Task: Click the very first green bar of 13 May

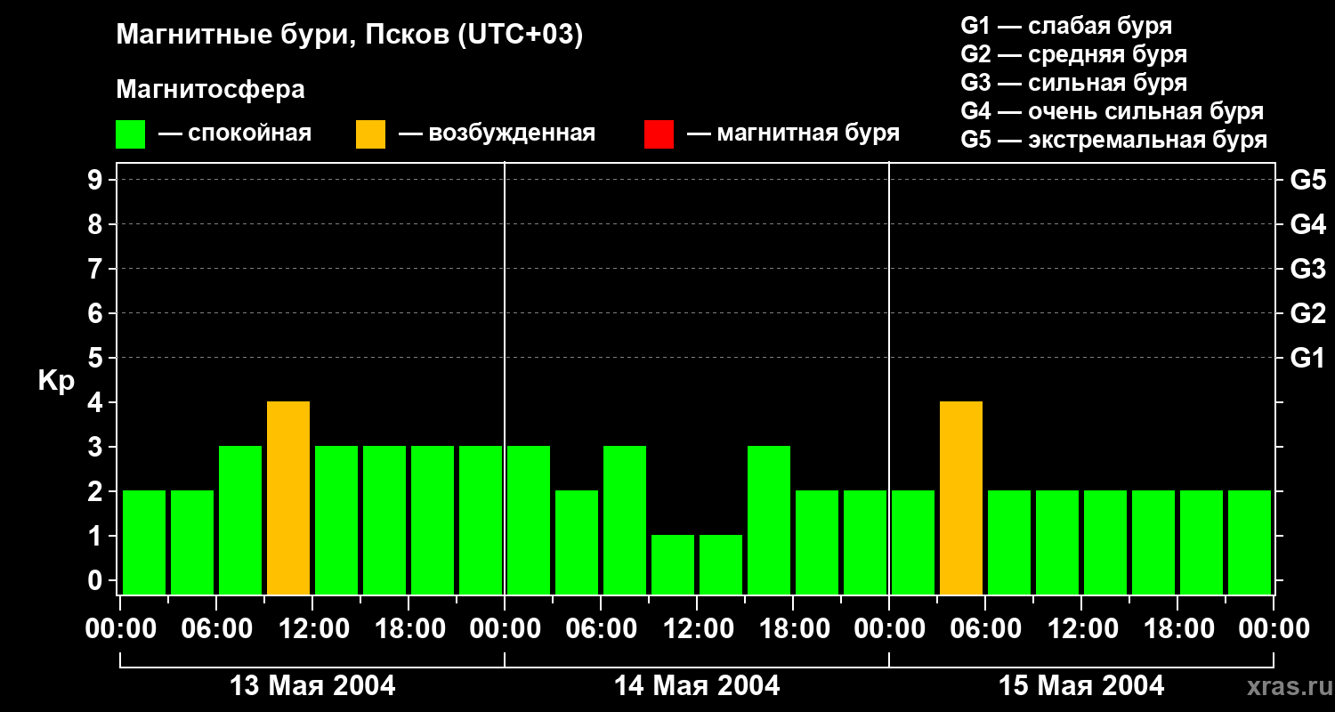Action: (144, 541)
